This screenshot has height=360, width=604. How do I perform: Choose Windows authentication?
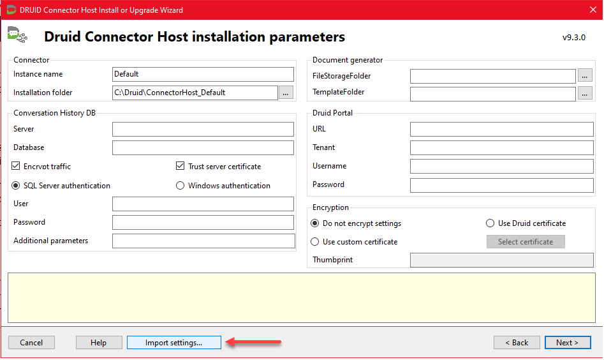click(180, 186)
